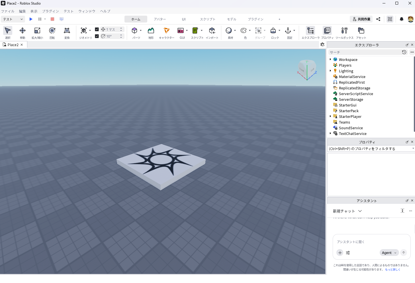Viewport: 415px width, 283px height.
Task: Toggle the 1マス move snap checkbox
Action: pos(97,29)
